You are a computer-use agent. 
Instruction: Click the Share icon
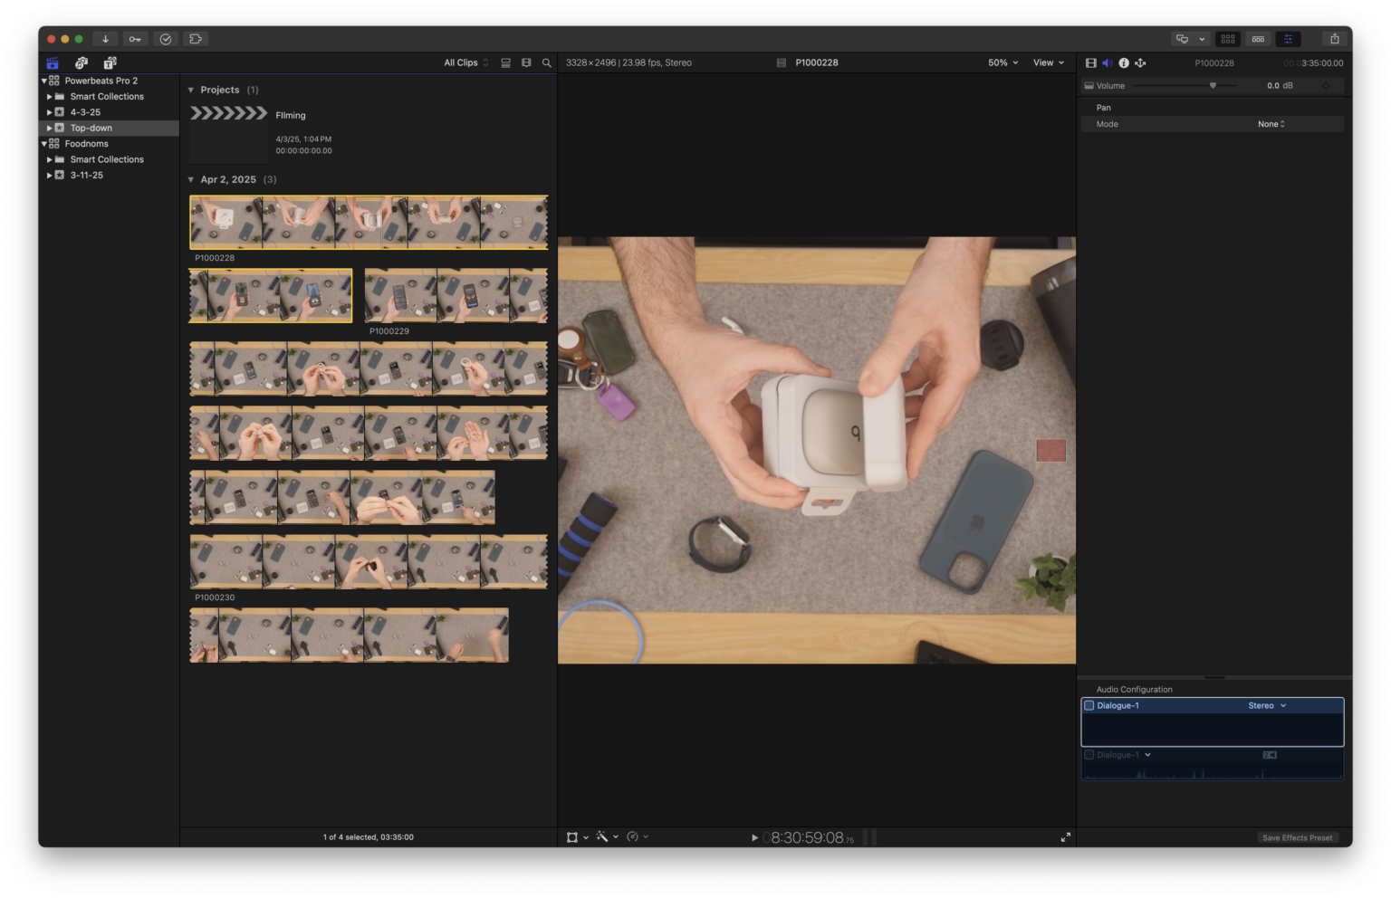click(x=1336, y=38)
